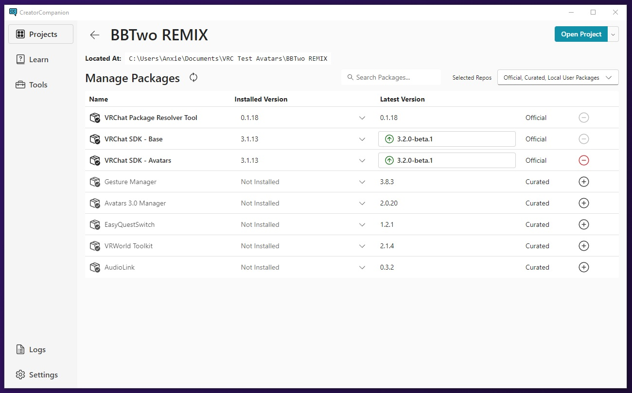Click Not Installed in Avatars 3.0 Manager row
This screenshot has width=632, height=393.
260,203
